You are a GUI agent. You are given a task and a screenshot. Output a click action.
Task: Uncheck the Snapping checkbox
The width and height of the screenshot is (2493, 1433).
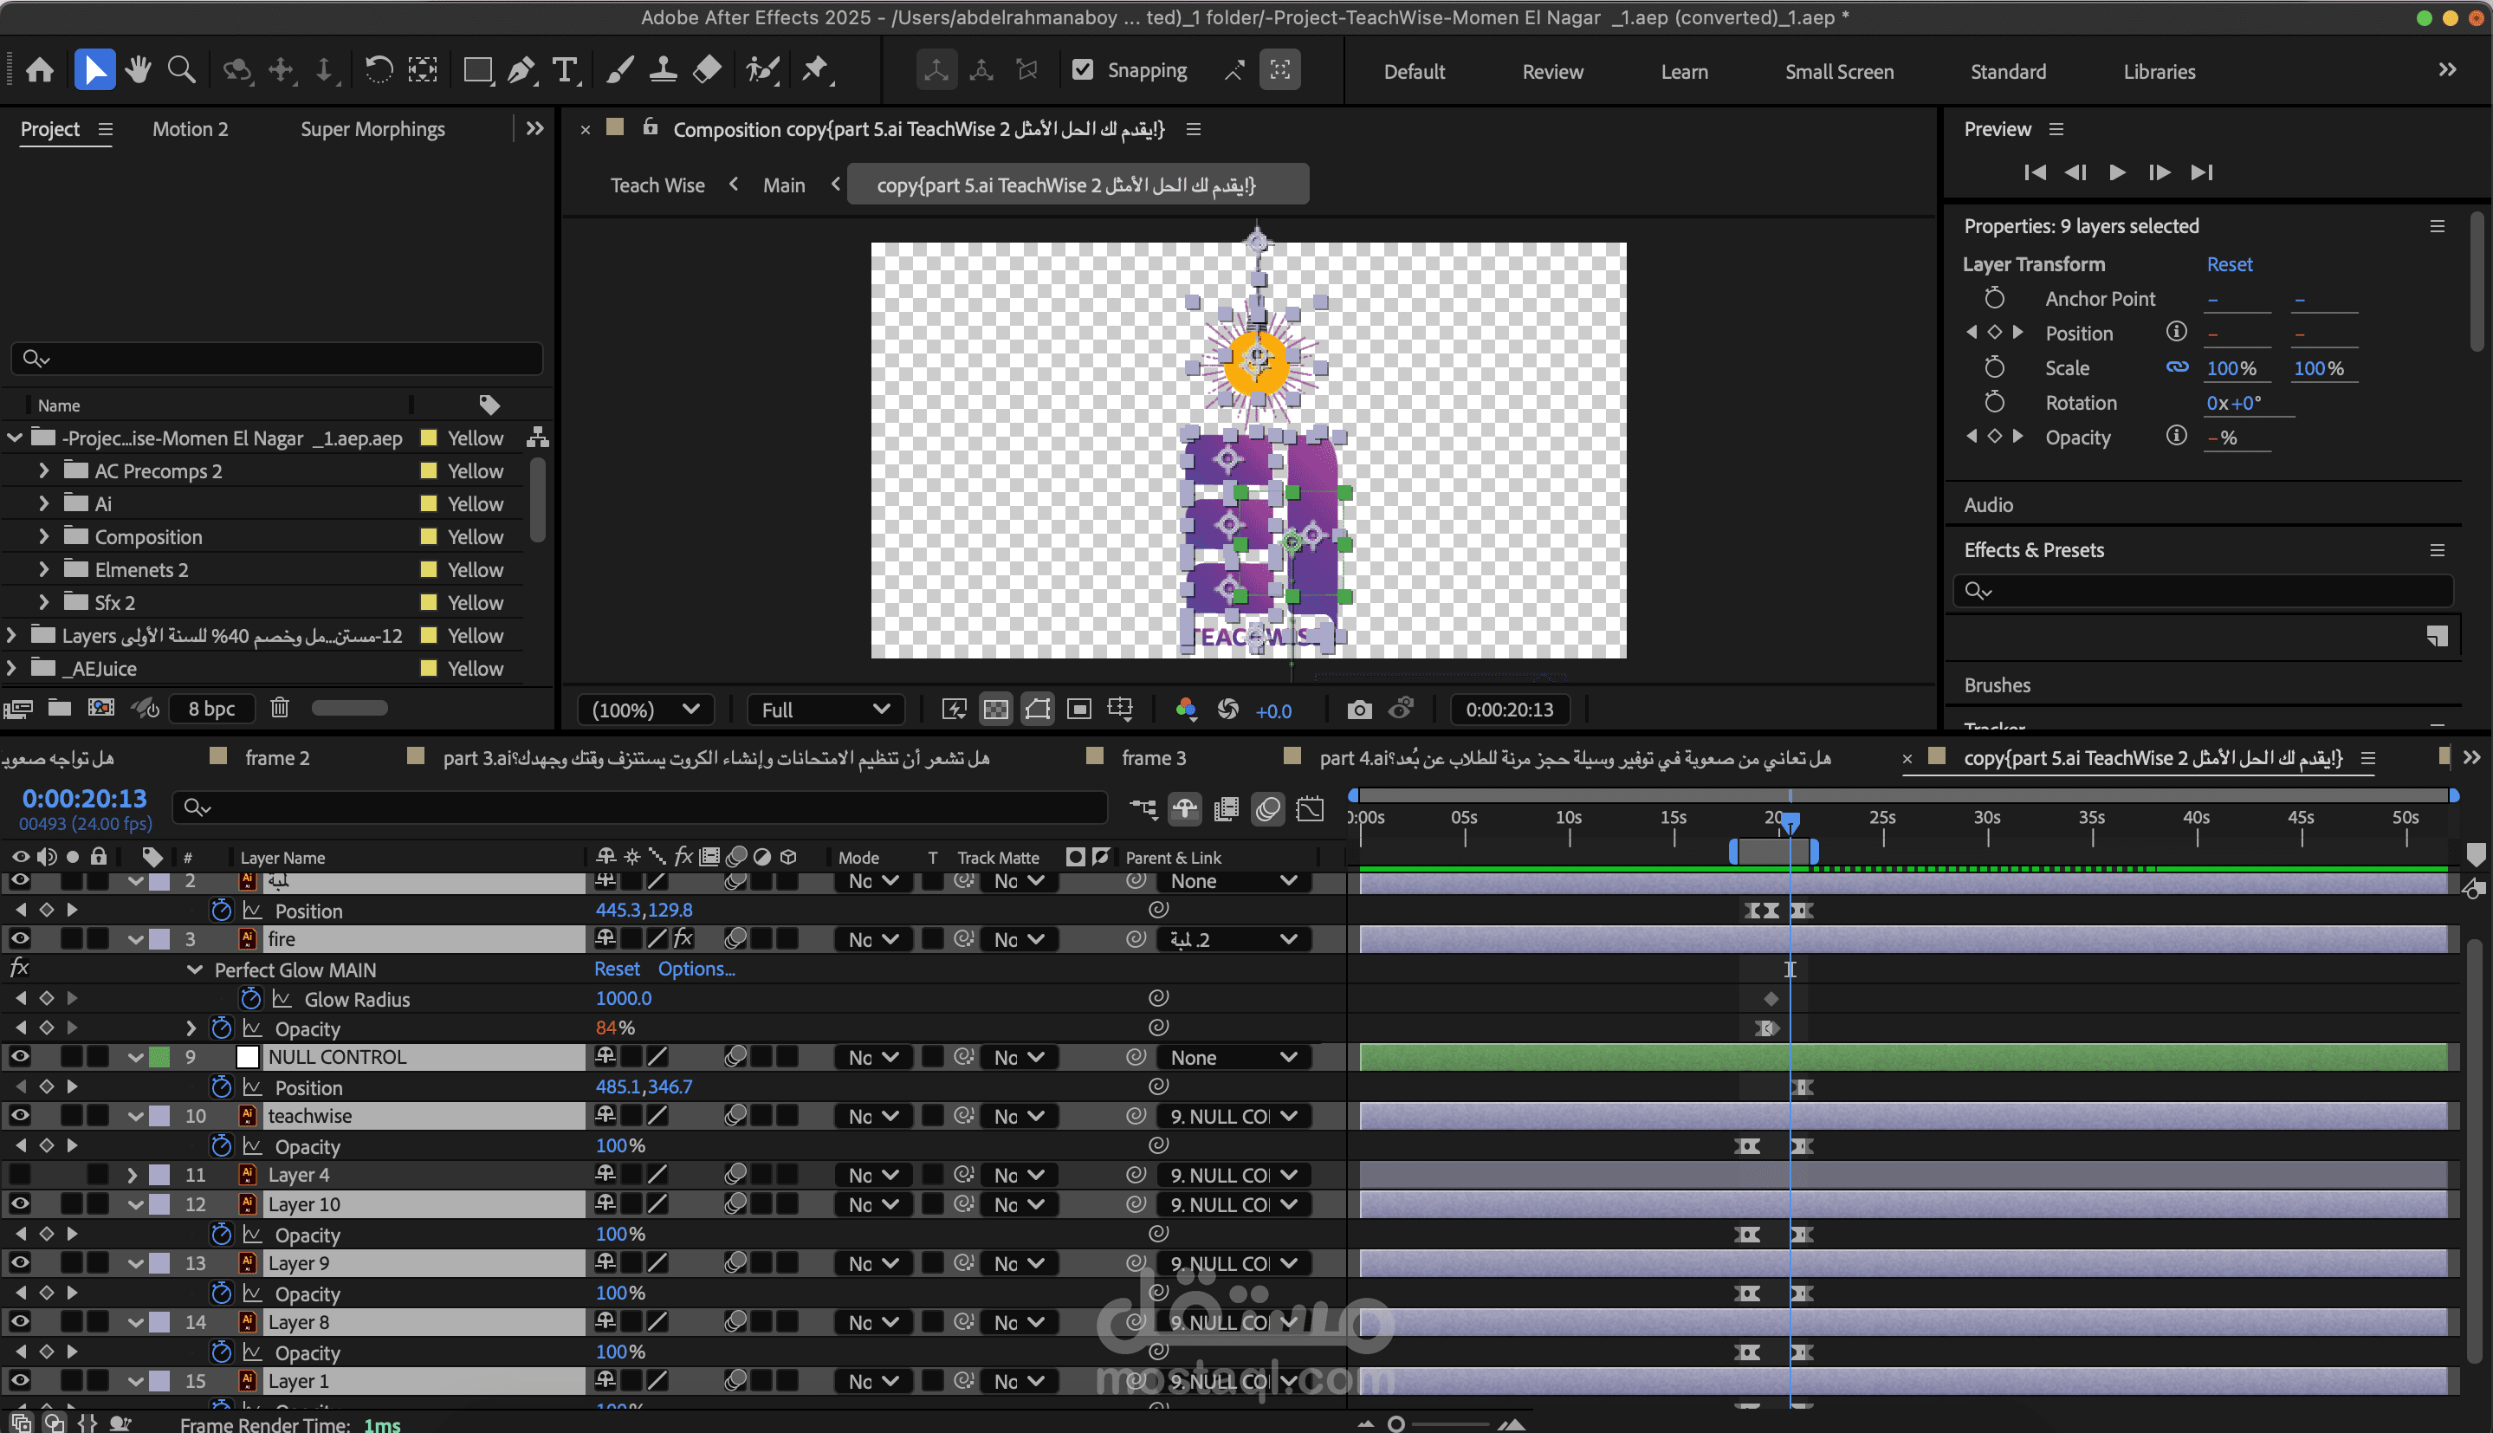tap(1082, 70)
